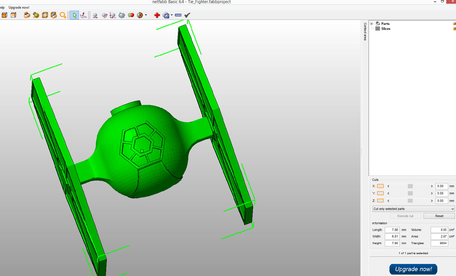Select the green arrow pointer tool
456x276 pixels.
75,15
